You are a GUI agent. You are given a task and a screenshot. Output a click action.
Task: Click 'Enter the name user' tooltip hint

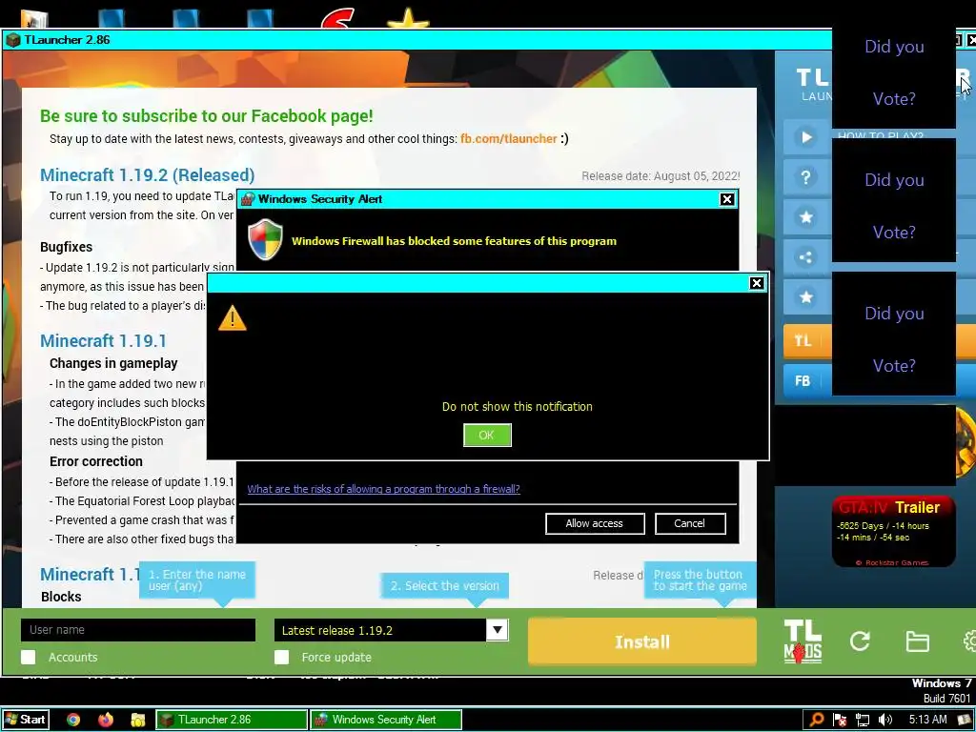[x=196, y=580]
